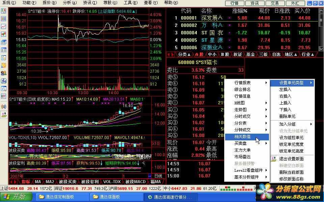324x202 pixels.
Task: Toggle 锁定单元宽度 option
Action: (x=292, y=144)
